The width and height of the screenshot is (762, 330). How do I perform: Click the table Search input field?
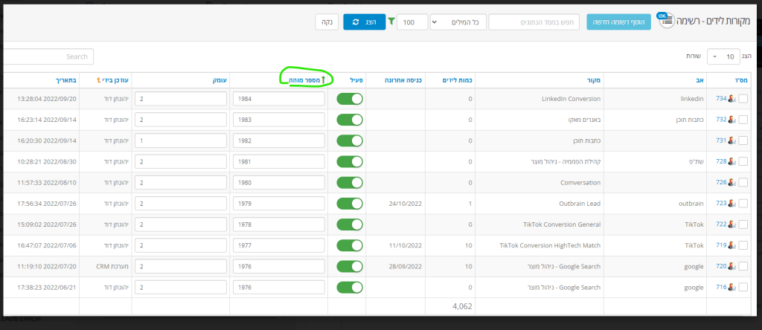point(47,56)
